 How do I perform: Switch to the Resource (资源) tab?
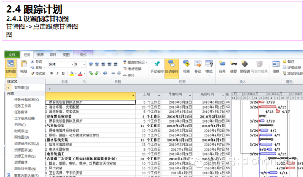tap(40, 55)
